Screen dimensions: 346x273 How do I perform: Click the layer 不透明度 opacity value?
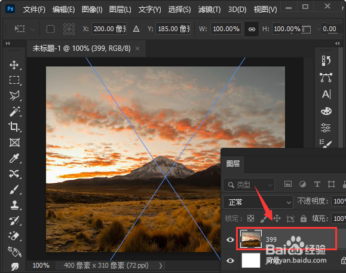339,201
